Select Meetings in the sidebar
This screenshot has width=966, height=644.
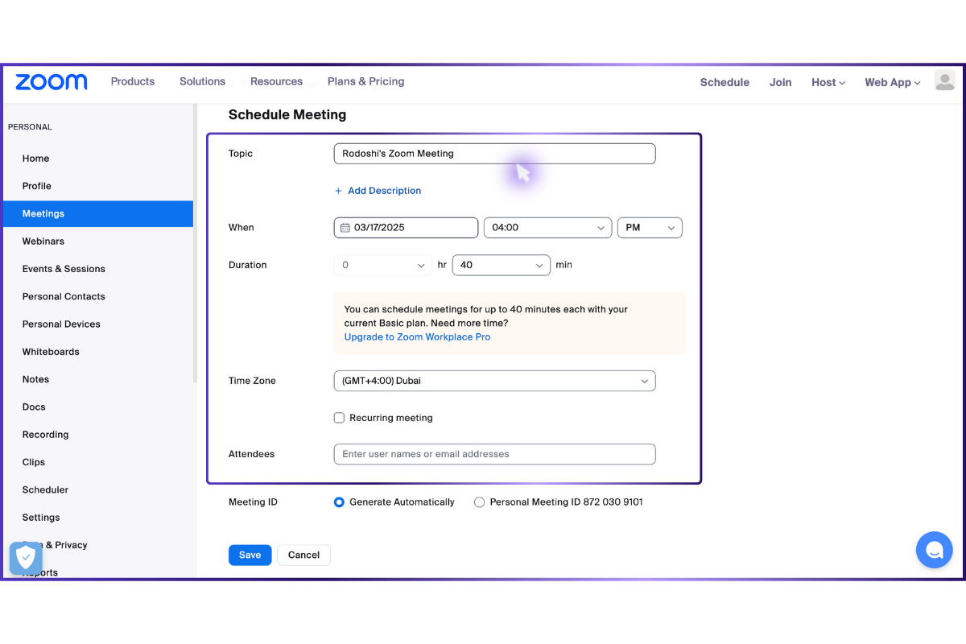point(97,214)
